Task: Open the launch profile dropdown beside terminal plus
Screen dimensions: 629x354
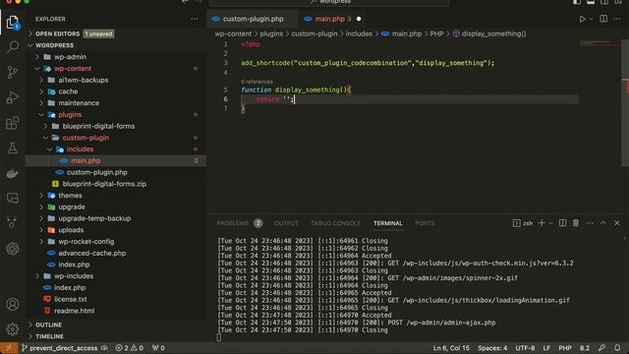Action: [550, 223]
